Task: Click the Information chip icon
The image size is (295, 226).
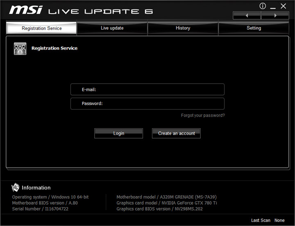Action: click(15, 187)
